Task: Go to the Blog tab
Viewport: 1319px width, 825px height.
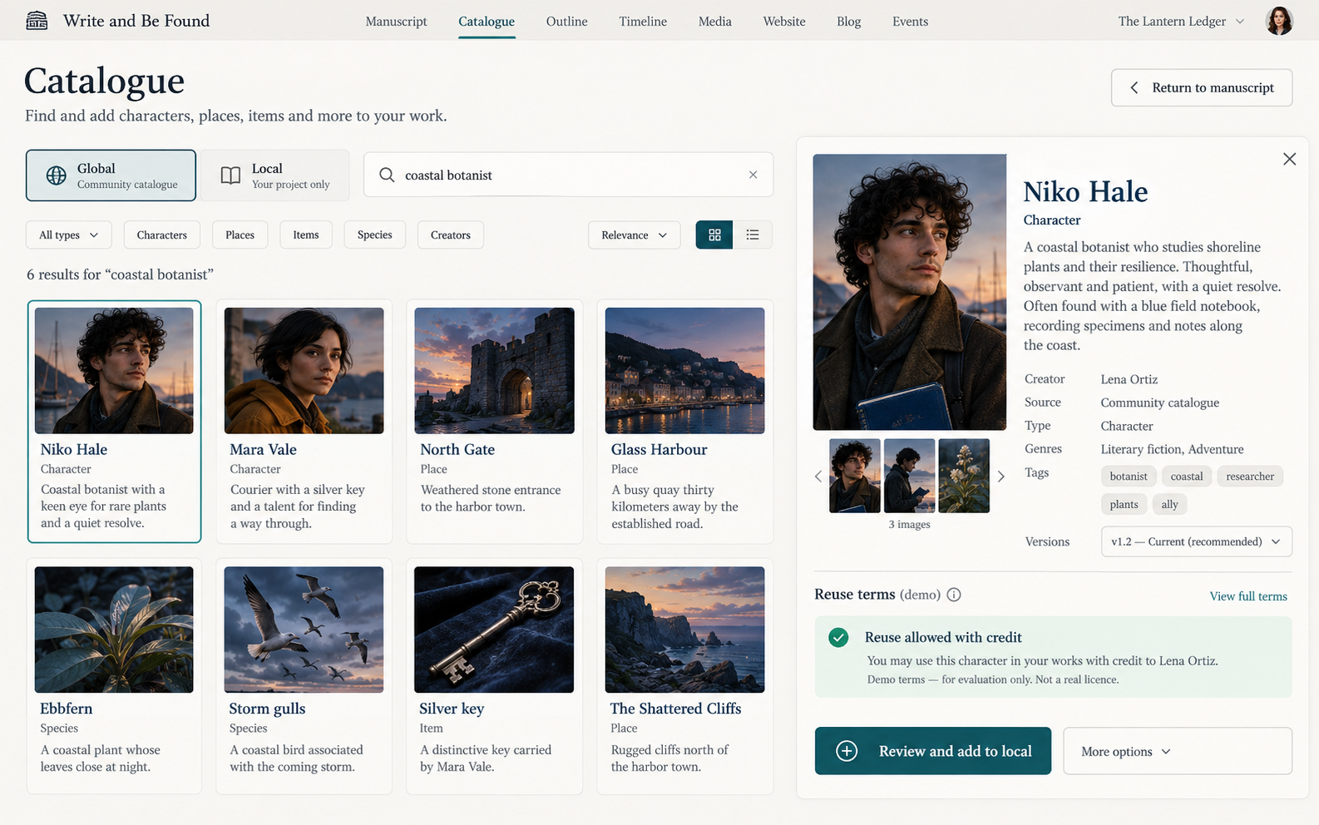Action: tap(849, 22)
